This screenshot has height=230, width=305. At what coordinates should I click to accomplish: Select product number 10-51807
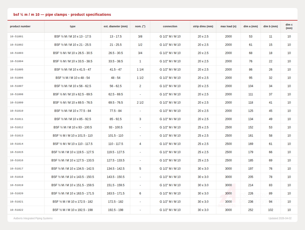click(x=16, y=86)
